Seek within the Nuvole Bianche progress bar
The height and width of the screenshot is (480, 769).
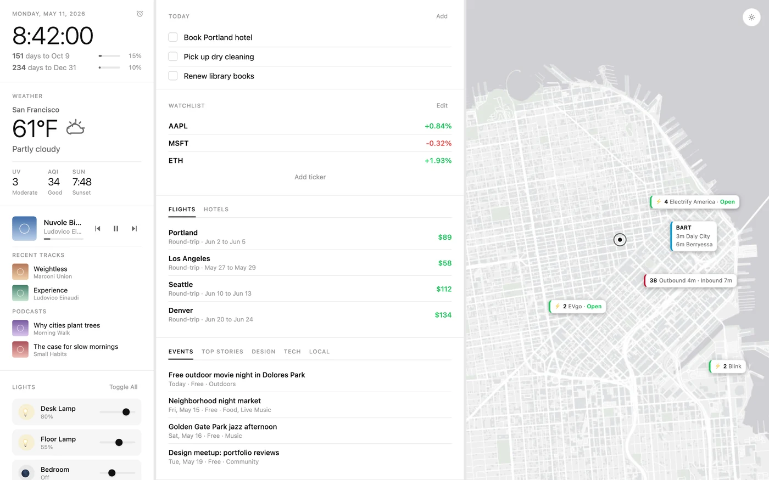[64, 239]
